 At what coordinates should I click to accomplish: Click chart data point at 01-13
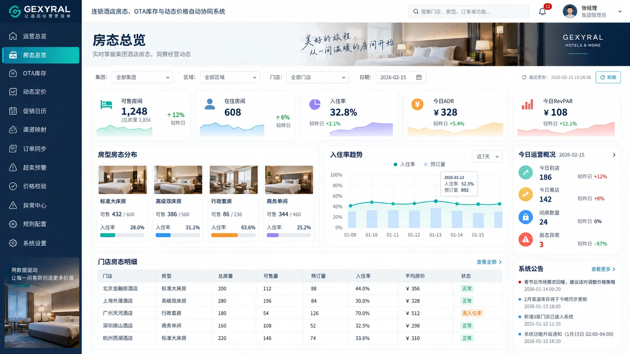436,201
